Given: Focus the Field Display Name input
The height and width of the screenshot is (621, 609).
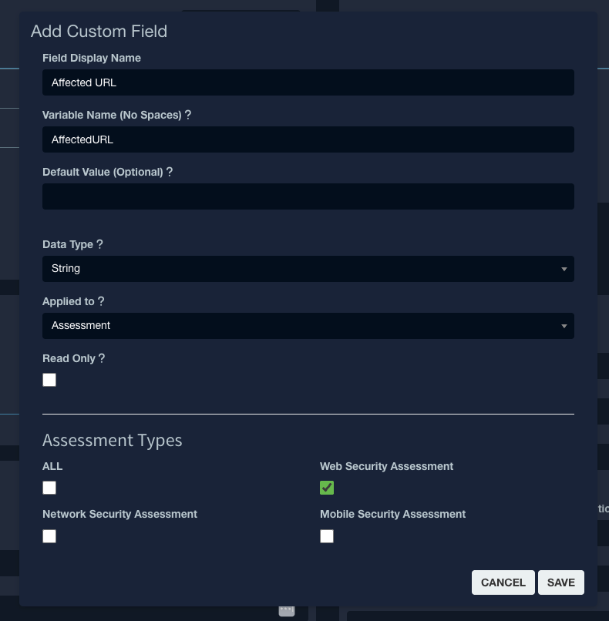Looking at the screenshot, I should tap(308, 82).
